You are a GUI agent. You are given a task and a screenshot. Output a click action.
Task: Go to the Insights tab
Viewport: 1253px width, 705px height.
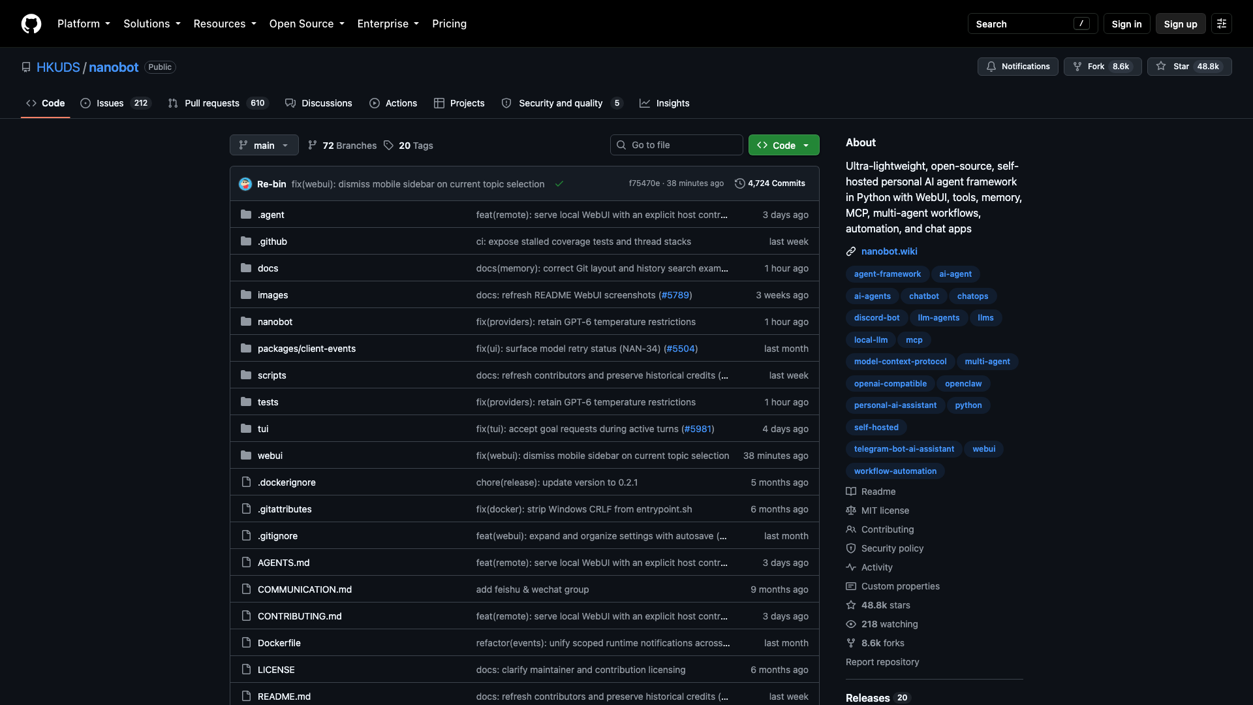[x=664, y=103]
